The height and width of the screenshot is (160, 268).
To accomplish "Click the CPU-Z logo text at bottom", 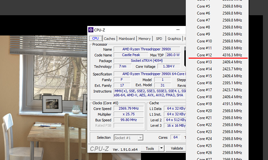I will pos(99,149).
